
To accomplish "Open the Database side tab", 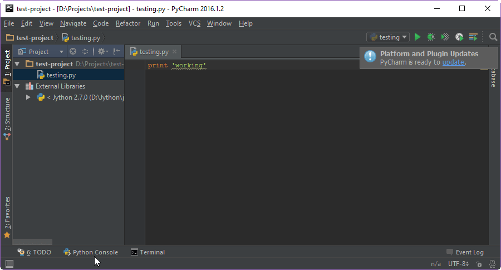I will pyautogui.click(x=494, y=78).
